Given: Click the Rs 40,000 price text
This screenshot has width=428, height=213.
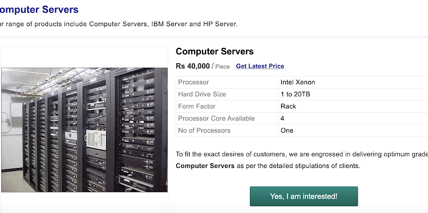Looking at the screenshot, I should point(193,66).
